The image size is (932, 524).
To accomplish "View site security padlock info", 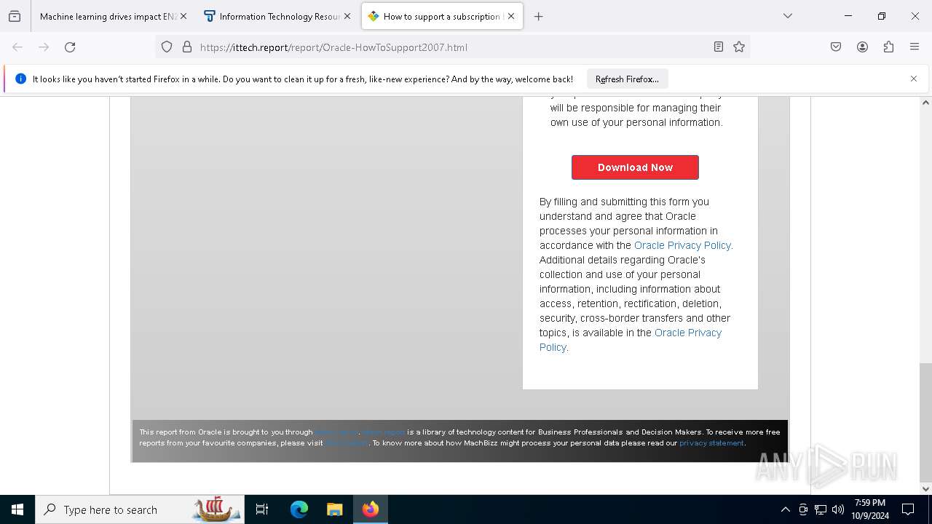I will pos(187,47).
